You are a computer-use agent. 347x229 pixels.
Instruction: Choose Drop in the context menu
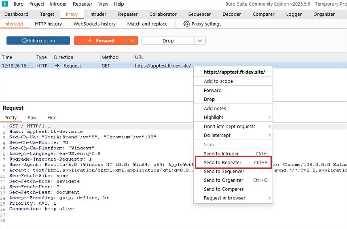click(x=233, y=99)
